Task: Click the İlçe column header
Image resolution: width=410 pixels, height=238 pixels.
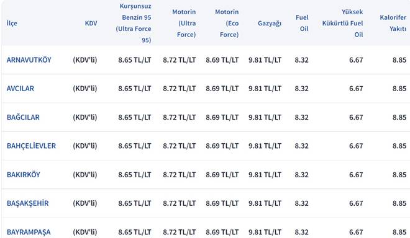Action: coord(12,23)
